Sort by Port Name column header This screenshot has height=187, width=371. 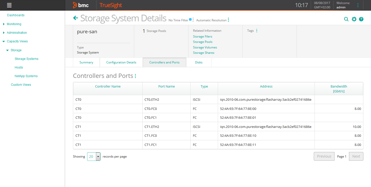pos(167,87)
